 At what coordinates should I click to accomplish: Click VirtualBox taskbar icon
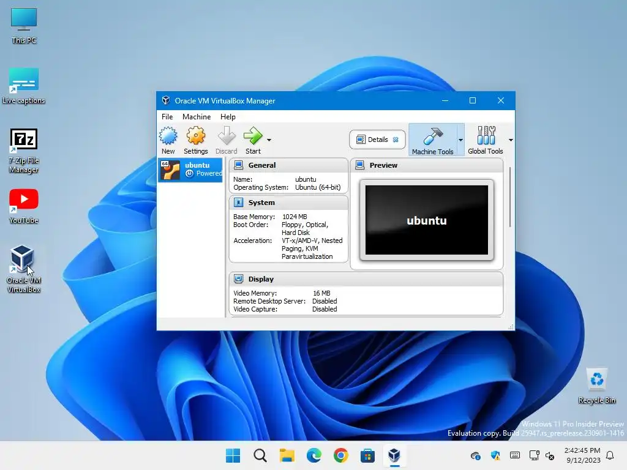click(x=394, y=455)
